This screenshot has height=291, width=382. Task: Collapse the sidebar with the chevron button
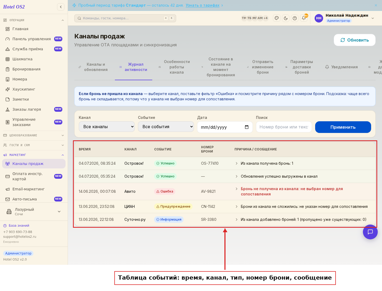(x=61, y=7)
